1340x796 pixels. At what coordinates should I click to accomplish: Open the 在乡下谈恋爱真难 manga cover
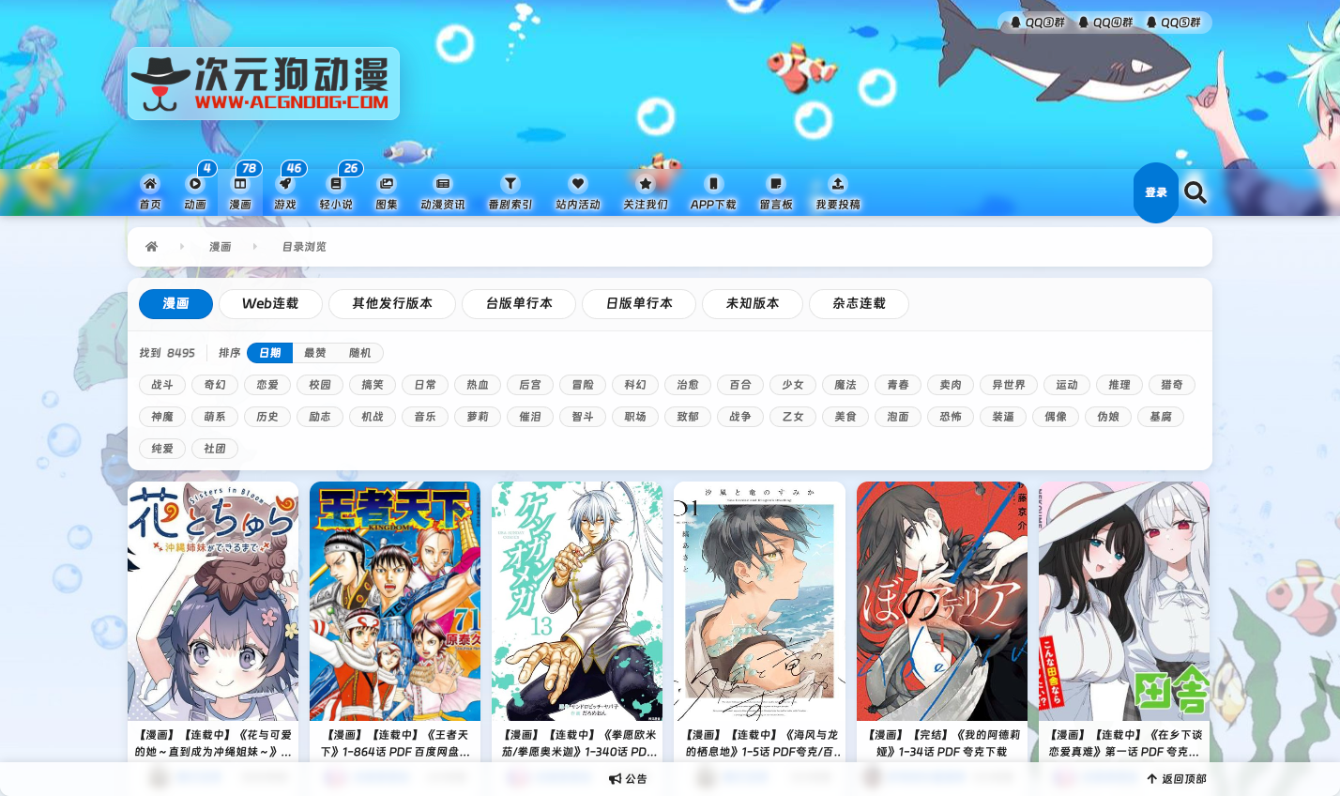[x=1124, y=601]
